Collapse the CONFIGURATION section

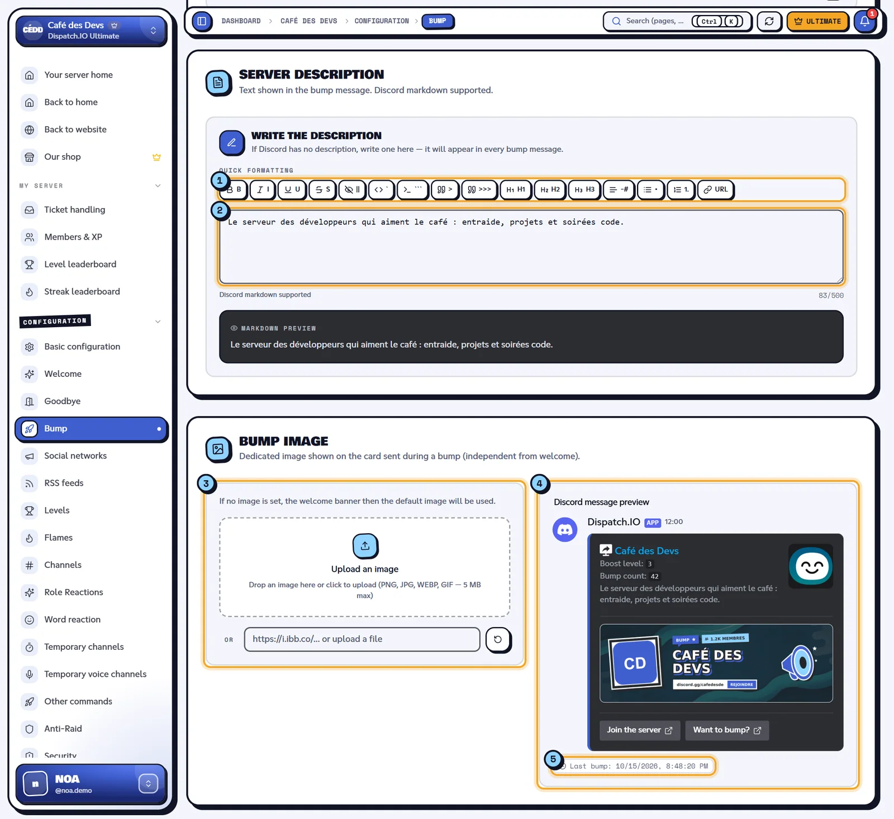coord(158,322)
